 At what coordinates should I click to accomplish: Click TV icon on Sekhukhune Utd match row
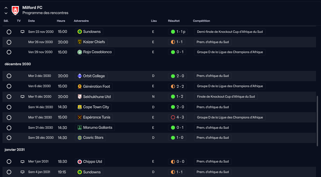22,97
